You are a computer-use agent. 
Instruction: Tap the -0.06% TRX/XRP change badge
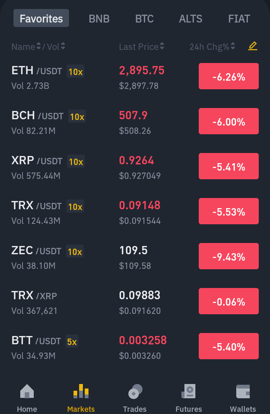229,301
